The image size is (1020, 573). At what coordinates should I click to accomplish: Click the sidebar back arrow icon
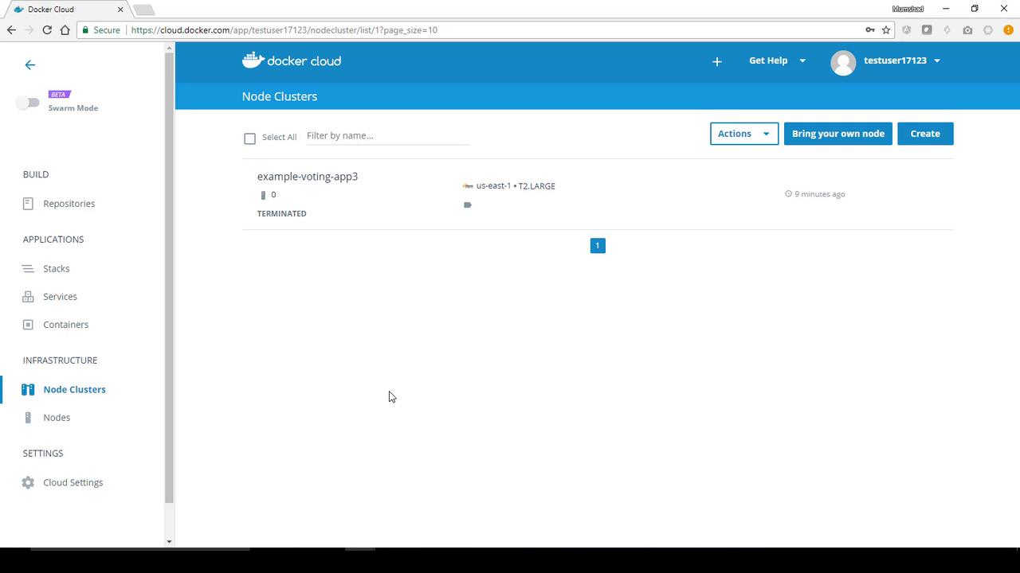point(30,65)
